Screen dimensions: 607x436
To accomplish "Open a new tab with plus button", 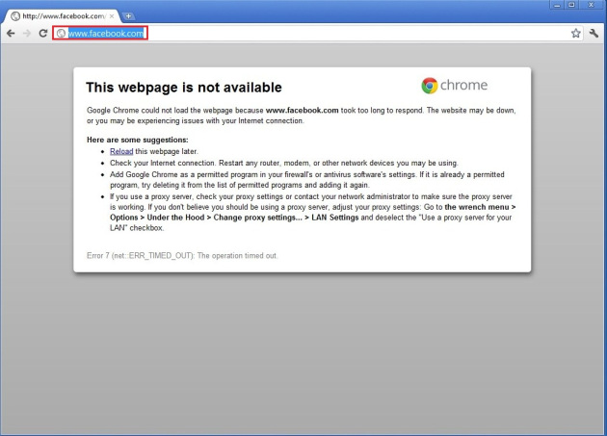I will click(x=128, y=15).
